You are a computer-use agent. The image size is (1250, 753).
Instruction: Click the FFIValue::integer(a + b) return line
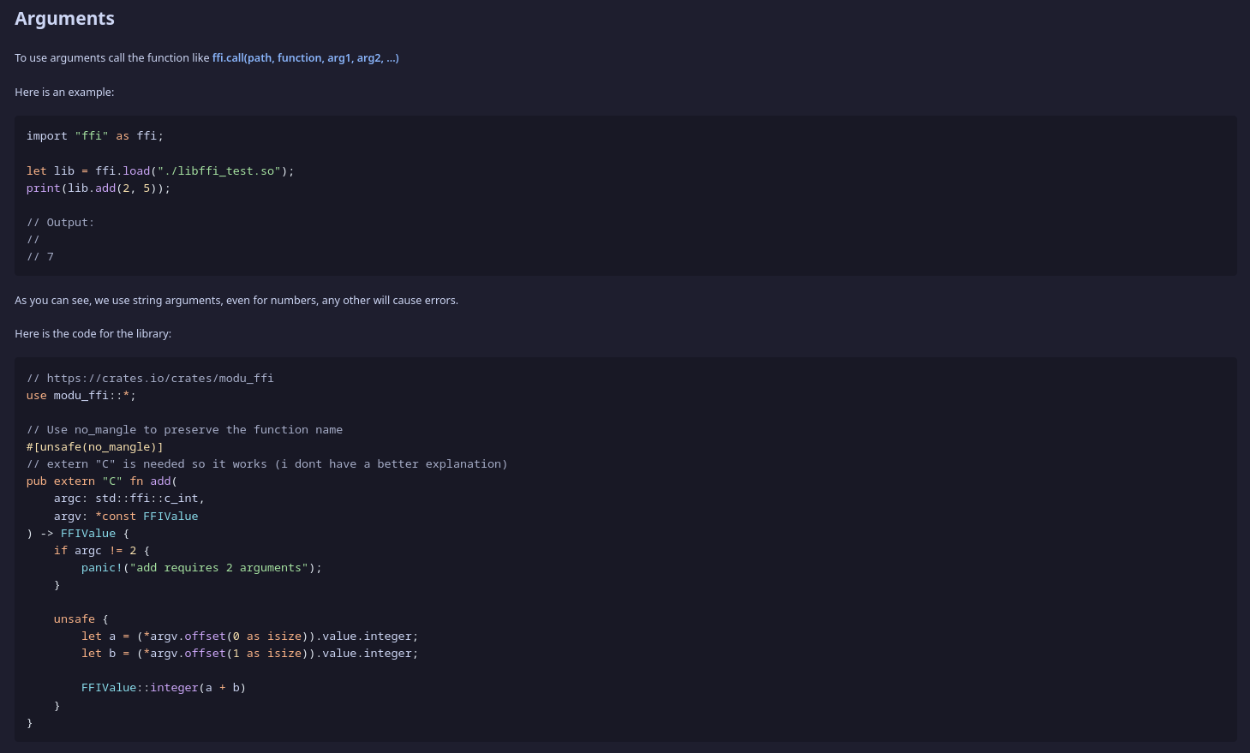pos(163,688)
